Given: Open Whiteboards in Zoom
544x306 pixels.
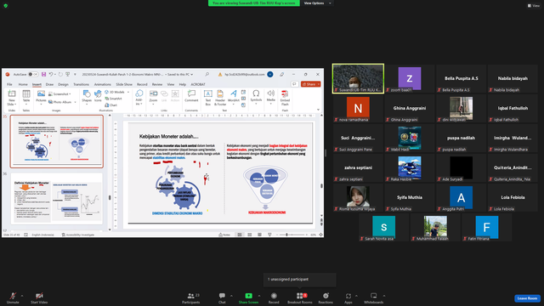Looking at the screenshot, I should click(373, 297).
